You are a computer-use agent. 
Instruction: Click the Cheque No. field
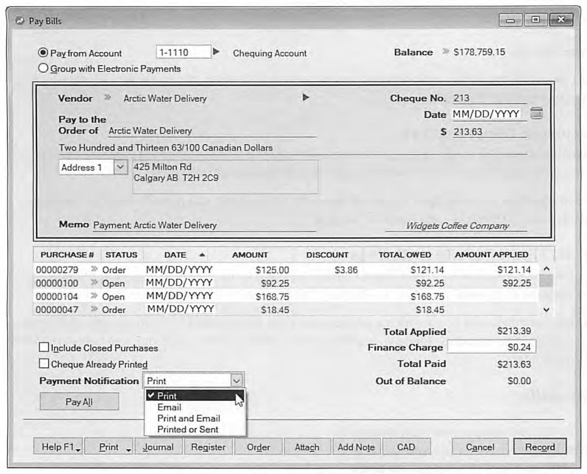490,98
